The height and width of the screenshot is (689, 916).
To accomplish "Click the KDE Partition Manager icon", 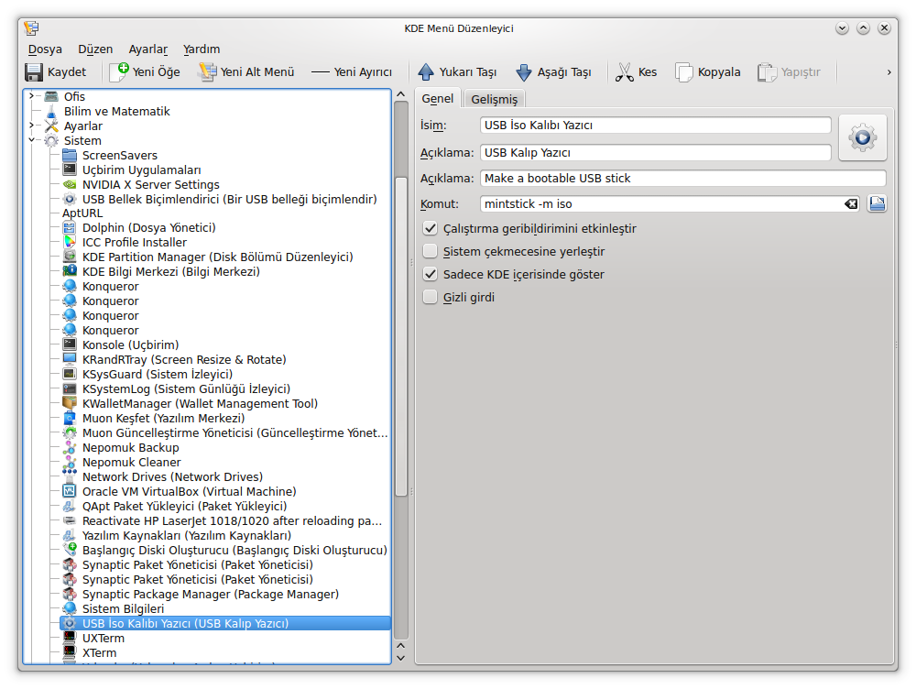I will pyautogui.click(x=70, y=257).
